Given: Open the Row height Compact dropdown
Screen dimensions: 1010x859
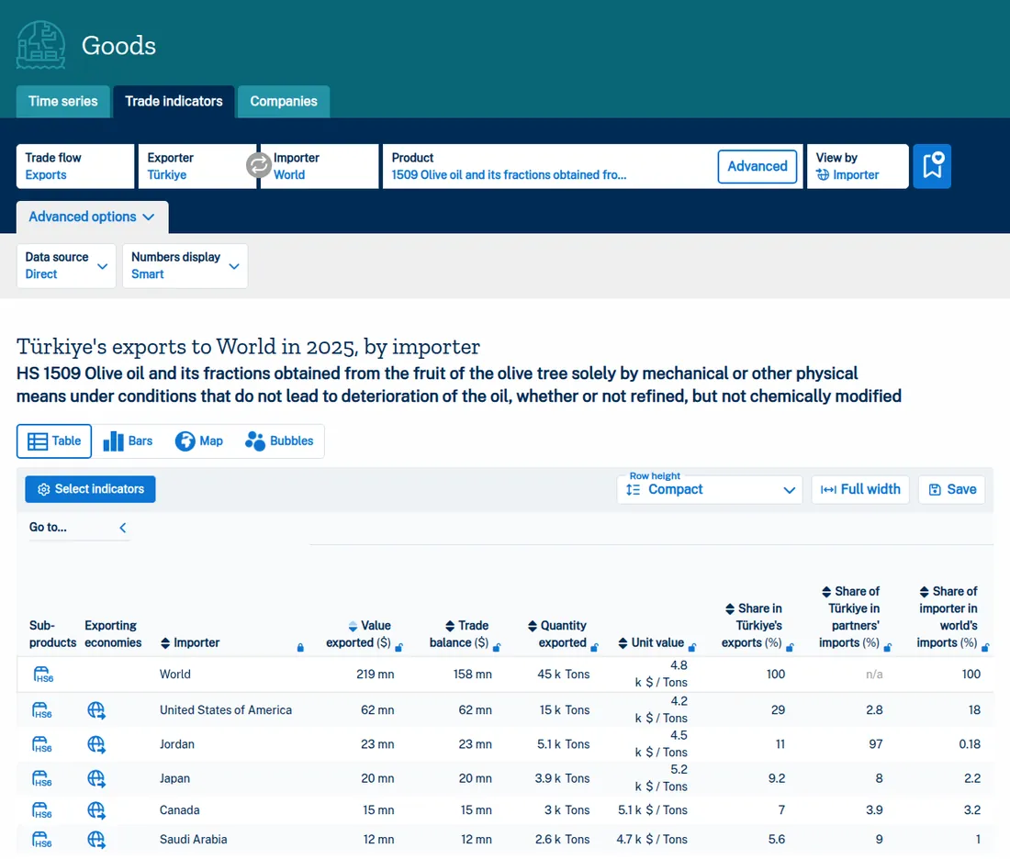Looking at the screenshot, I should (x=710, y=489).
